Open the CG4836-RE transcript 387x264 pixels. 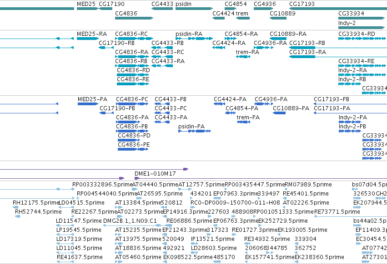133,84
